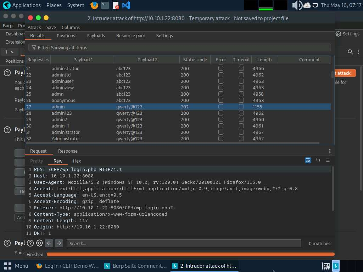Sort results by Length column
This screenshot has width=363, height=272.
[x=264, y=59]
